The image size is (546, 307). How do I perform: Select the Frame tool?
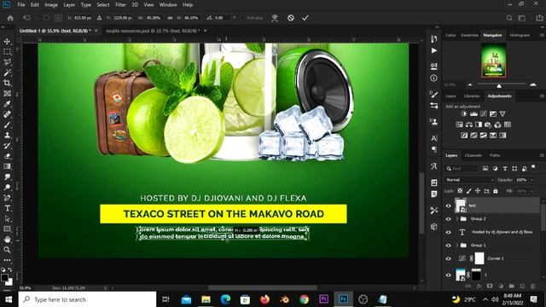[x=7, y=94]
